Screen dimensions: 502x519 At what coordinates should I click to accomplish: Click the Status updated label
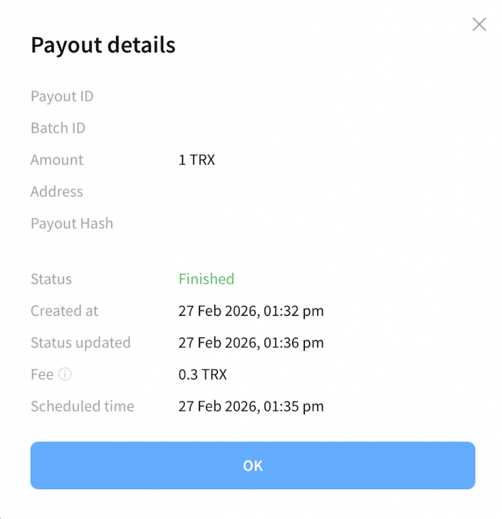(x=81, y=343)
